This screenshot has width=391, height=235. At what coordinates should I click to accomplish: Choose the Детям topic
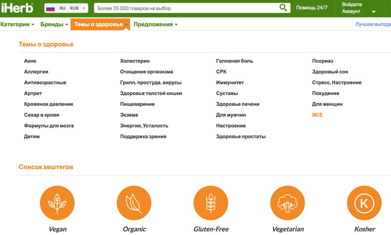[32, 137]
